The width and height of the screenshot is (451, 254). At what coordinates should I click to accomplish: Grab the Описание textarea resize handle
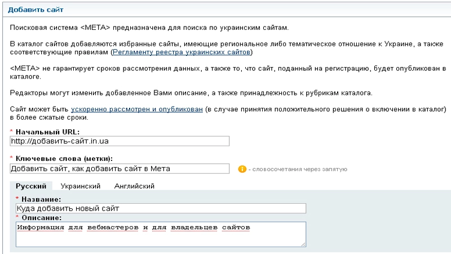pos(303,244)
